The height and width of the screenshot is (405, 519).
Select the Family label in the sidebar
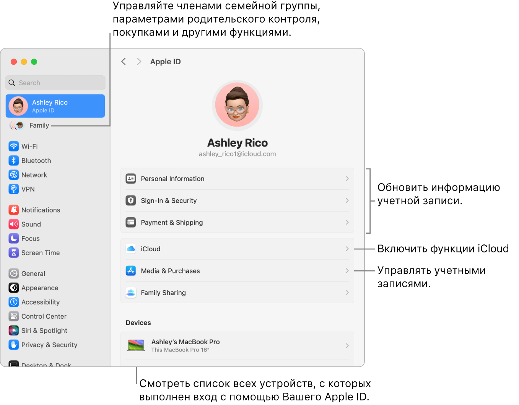pyautogui.click(x=39, y=125)
